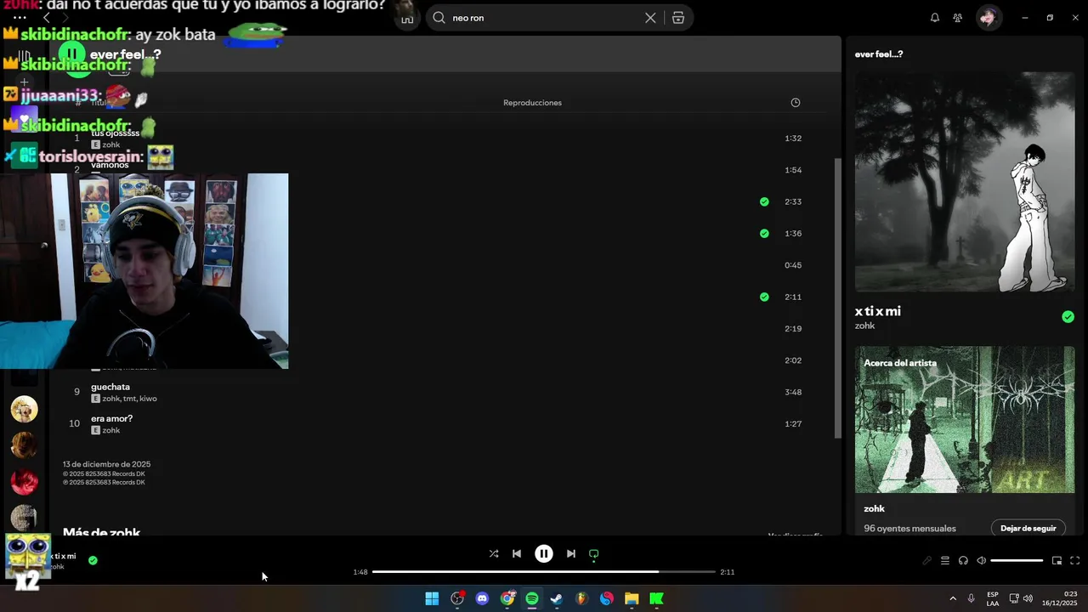This screenshot has height=612, width=1088.
Task: Create playlist with the sidebar plus icon
Action: tap(24, 82)
